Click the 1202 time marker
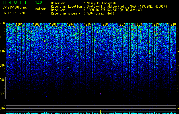Image resolution: width=179 pixels, height=114 pixels. [x=36, y=25]
